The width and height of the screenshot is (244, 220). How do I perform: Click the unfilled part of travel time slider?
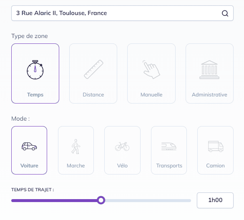coord(148,200)
